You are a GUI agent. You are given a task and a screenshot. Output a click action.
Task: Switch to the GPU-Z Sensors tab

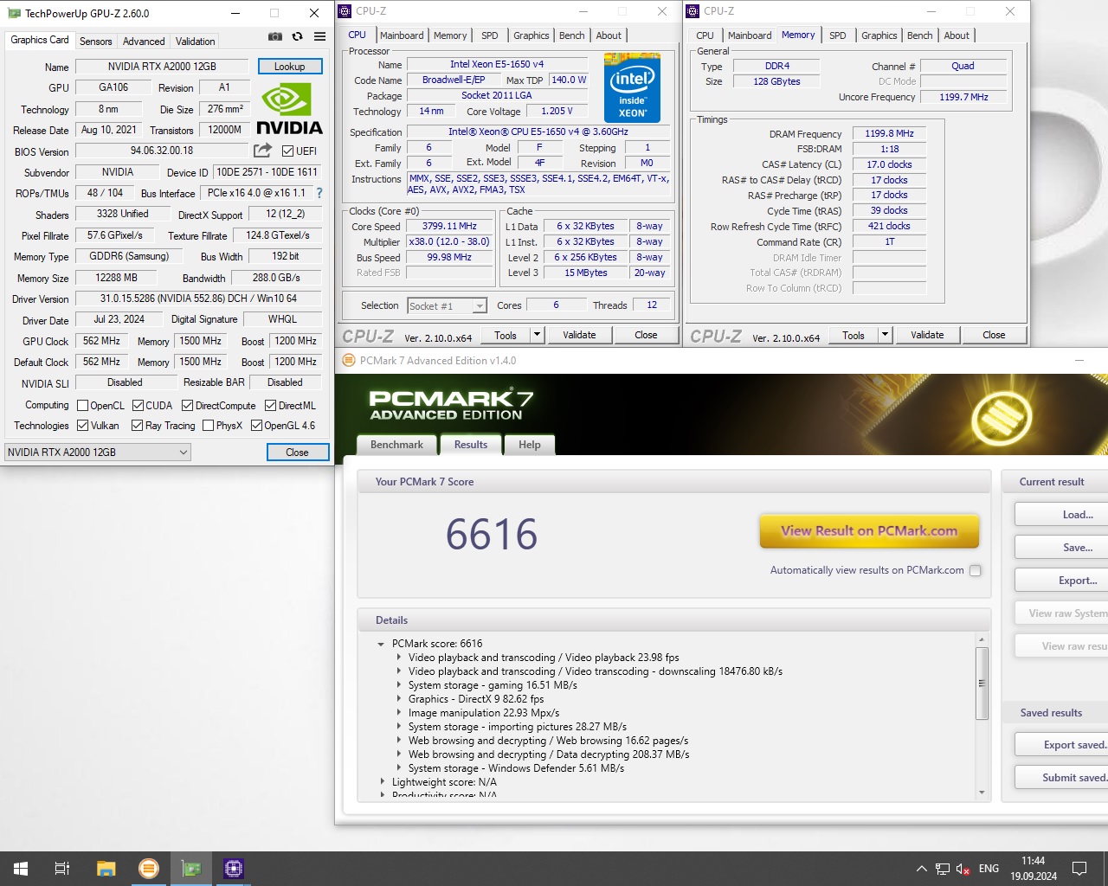[x=95, y=42]
